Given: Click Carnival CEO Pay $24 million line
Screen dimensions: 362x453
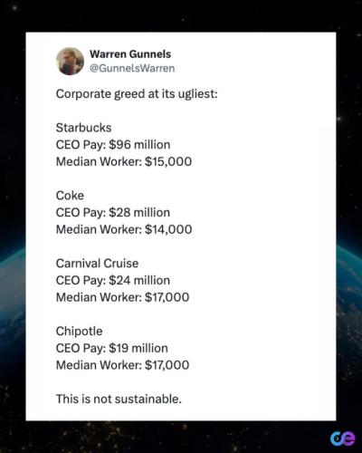Looking at the screenshot, I should (x=113, y=280).
